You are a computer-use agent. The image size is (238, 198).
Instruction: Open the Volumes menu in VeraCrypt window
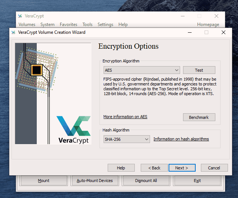27,25
